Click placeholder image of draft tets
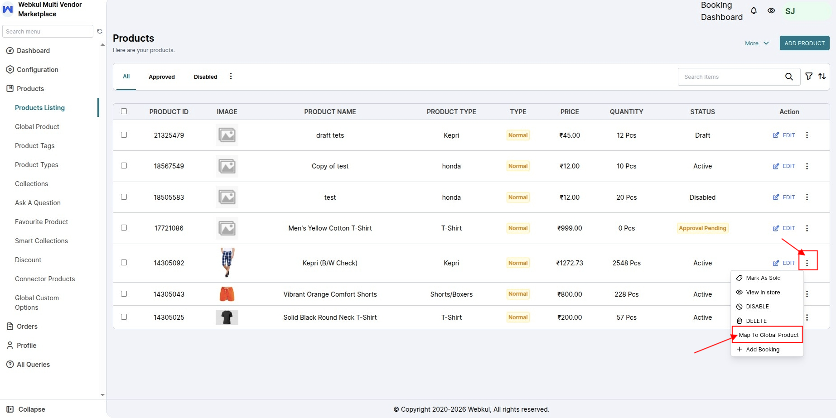 tap(227, 135)
